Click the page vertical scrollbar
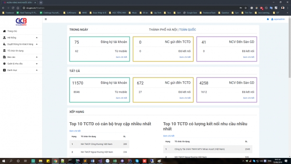The image size is (291, 164). point(290,48)
